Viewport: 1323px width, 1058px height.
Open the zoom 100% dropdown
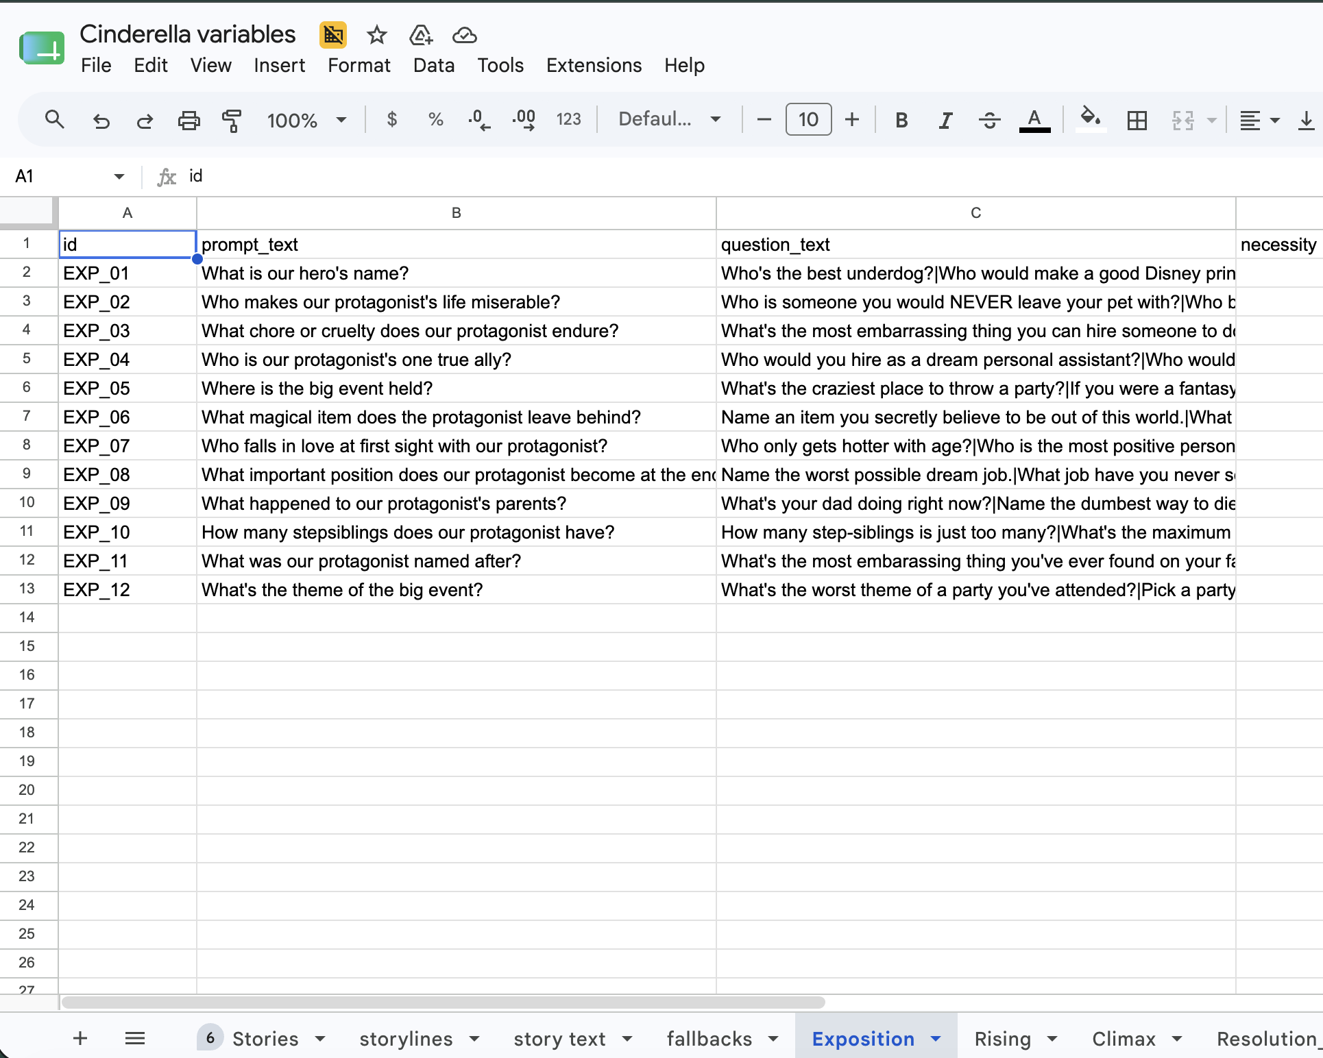point(306,121)
